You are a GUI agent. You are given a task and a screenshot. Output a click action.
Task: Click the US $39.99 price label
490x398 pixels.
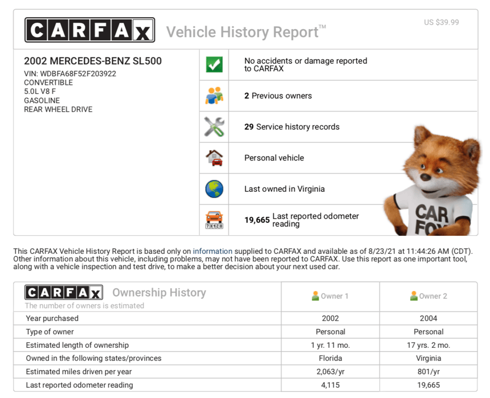coord(441,23)
